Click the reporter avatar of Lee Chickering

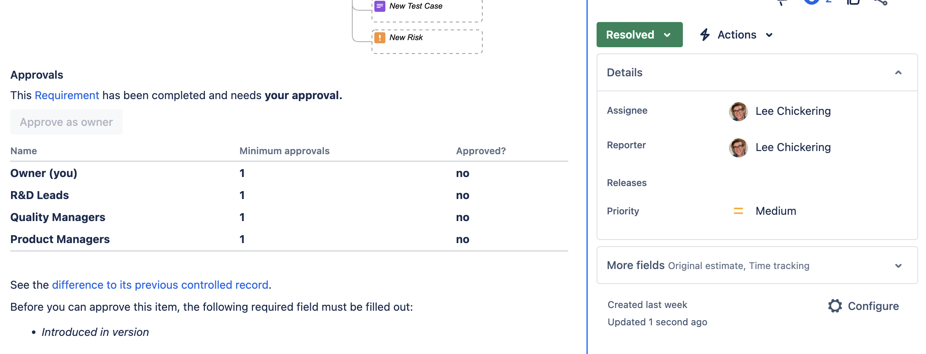pos(738,147)
